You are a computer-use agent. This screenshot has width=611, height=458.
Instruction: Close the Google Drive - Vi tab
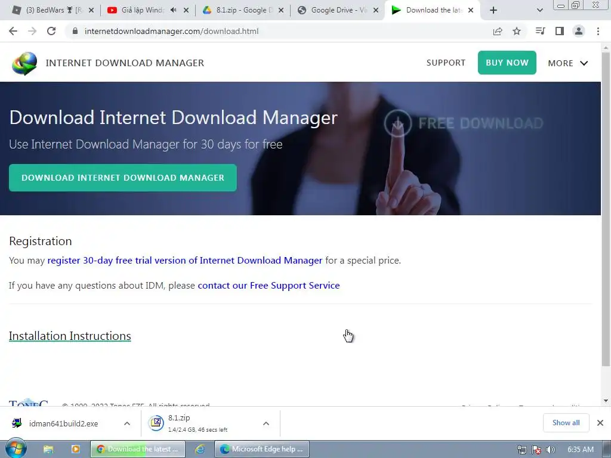(376, 11)
